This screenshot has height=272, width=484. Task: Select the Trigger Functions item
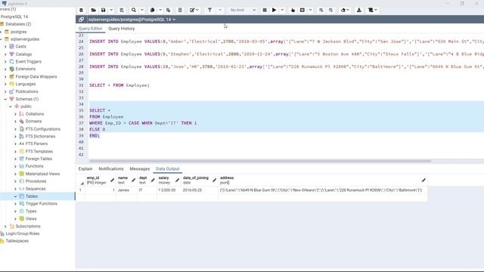pos(41,203)
